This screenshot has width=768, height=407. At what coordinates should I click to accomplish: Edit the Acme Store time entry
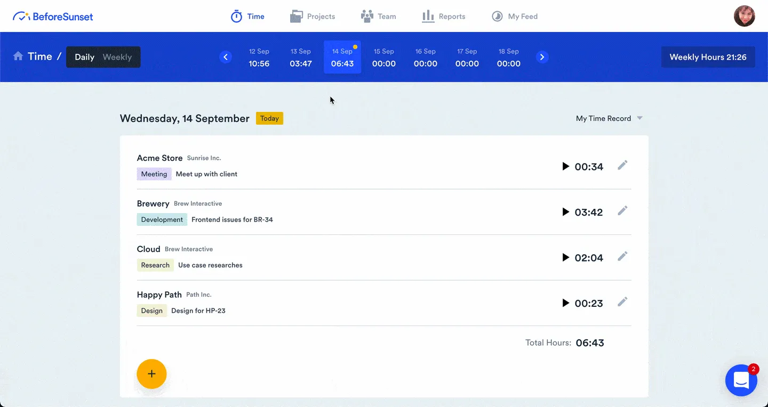[622, 166]
